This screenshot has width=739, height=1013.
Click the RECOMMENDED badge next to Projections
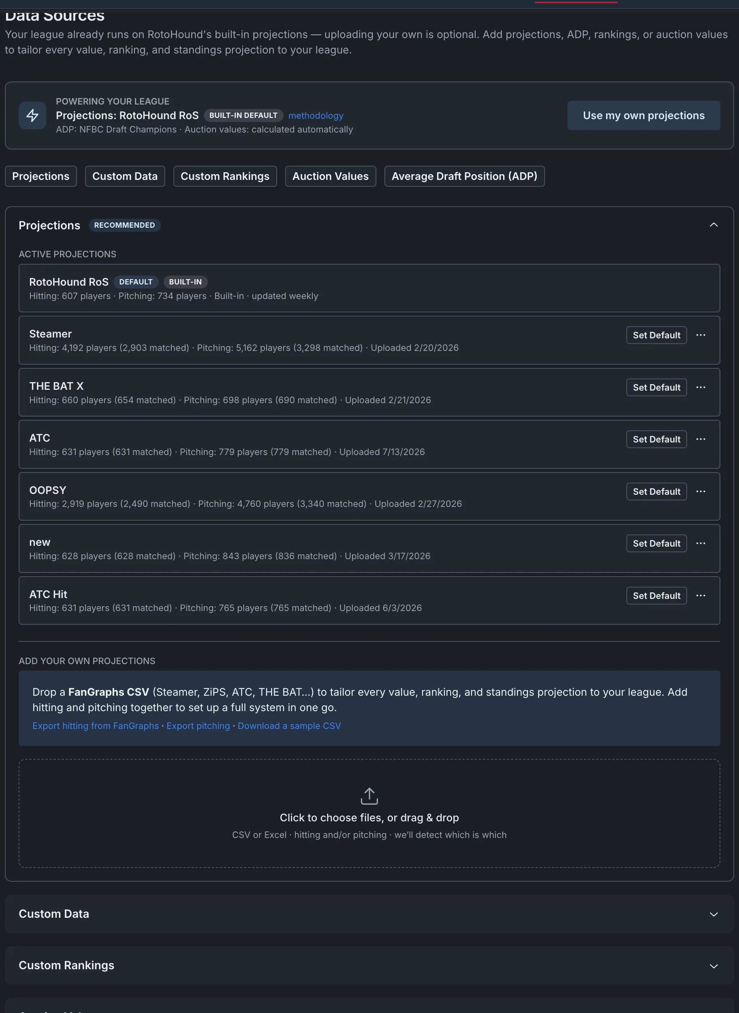124,225
